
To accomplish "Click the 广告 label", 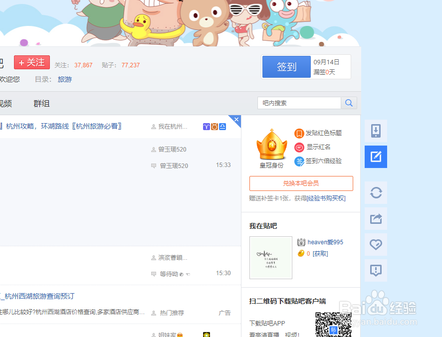I will (x=224, y=313).
